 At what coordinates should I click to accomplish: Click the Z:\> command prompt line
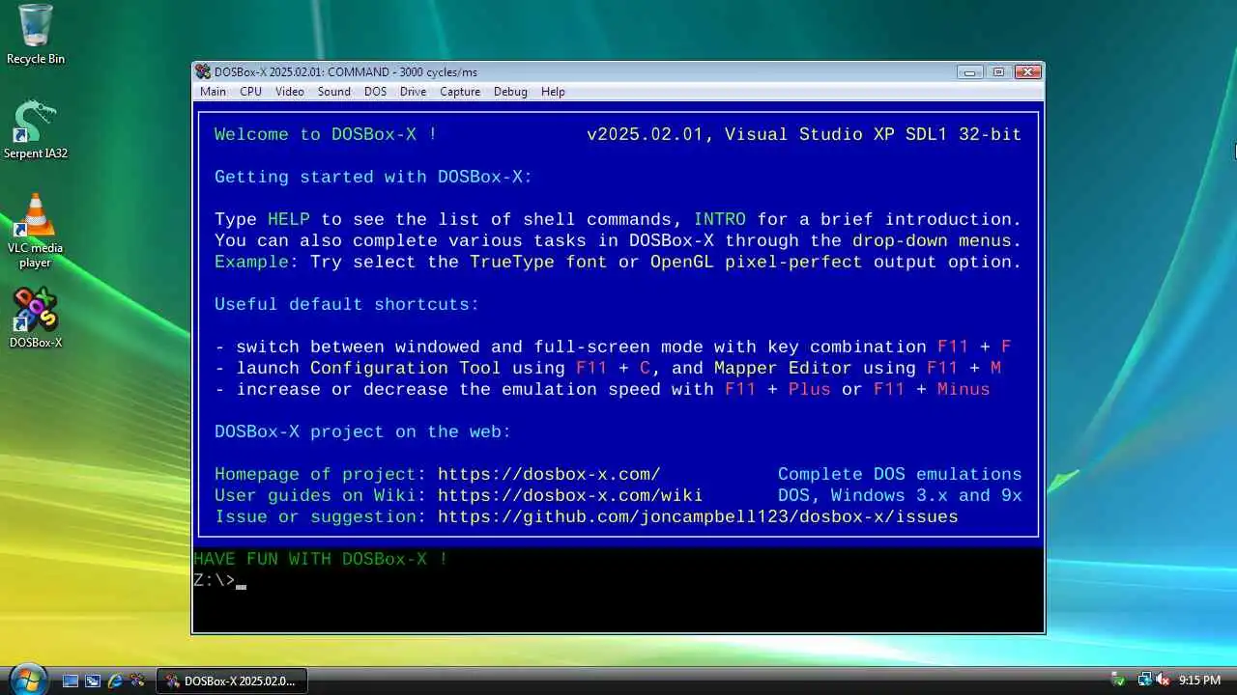219,580
